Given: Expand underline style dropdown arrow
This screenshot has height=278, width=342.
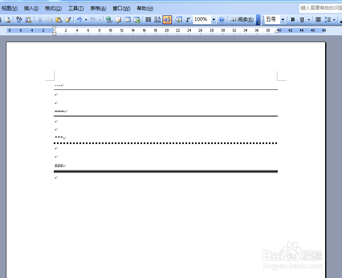Looking at the screenshot, I should (x=309, y=20).
